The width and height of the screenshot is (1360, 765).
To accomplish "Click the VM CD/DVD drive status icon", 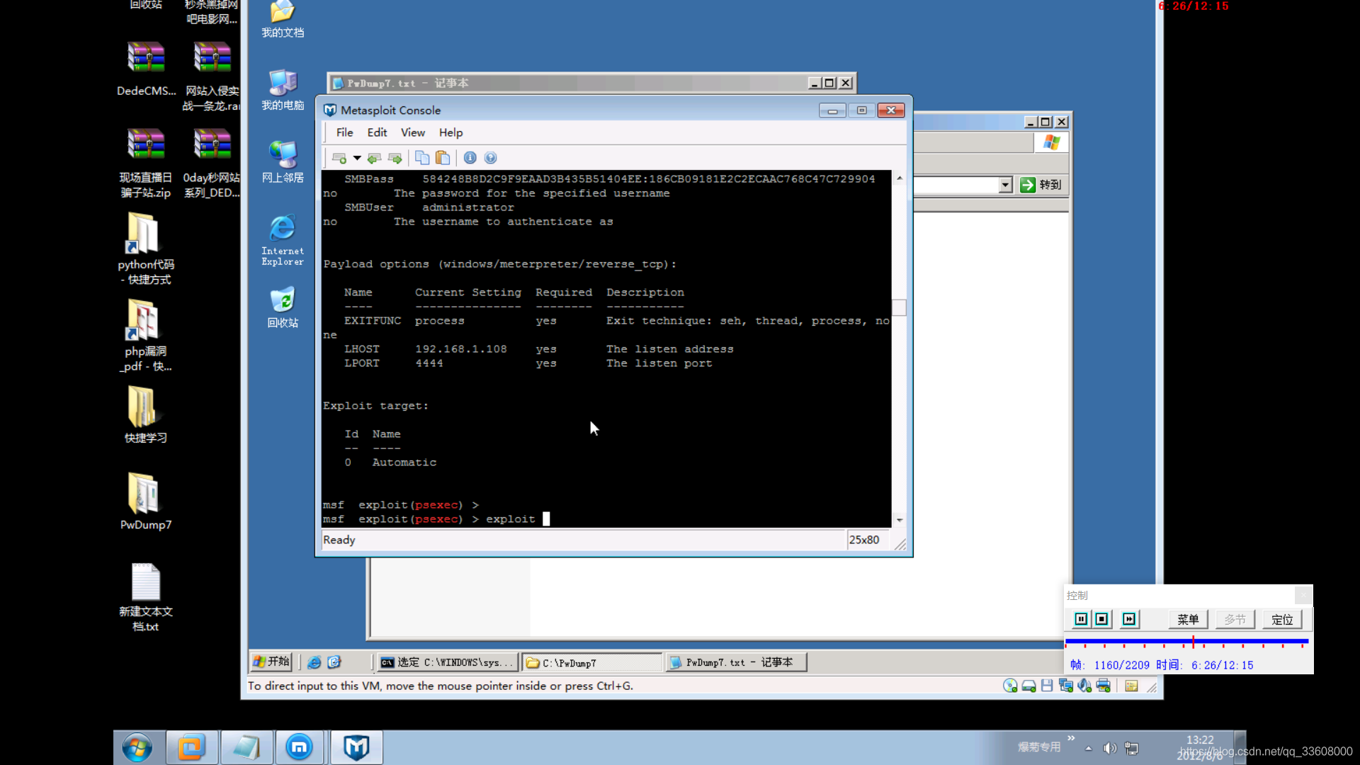I will [x=1010, y=686].
